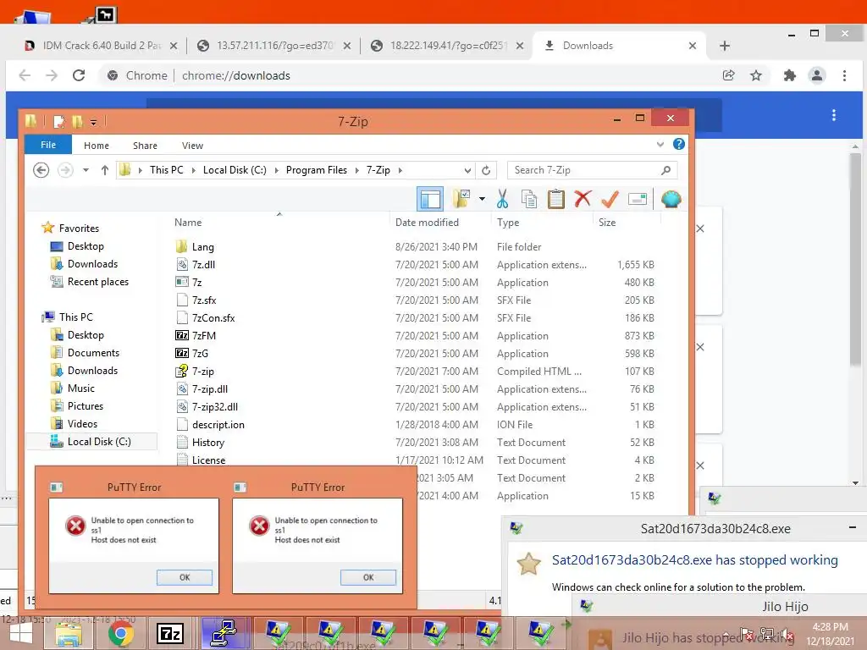
Task: Select Recent places in Favorites
Action: 98,281
